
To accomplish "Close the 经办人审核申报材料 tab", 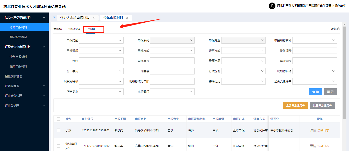I will (x=94, y=18).
